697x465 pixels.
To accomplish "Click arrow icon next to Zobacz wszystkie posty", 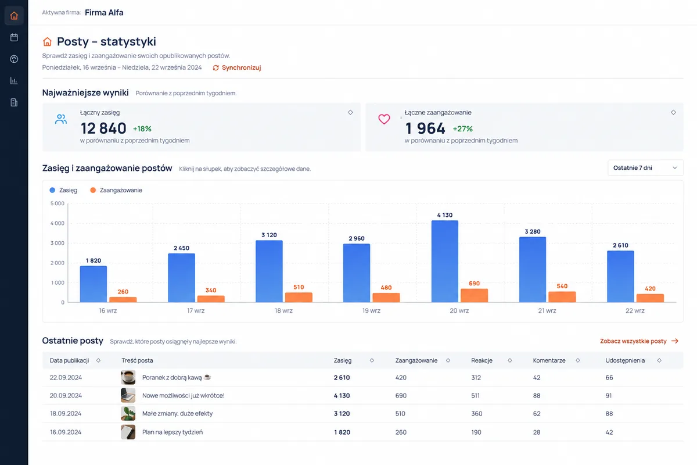I will (x=674, y=341).
